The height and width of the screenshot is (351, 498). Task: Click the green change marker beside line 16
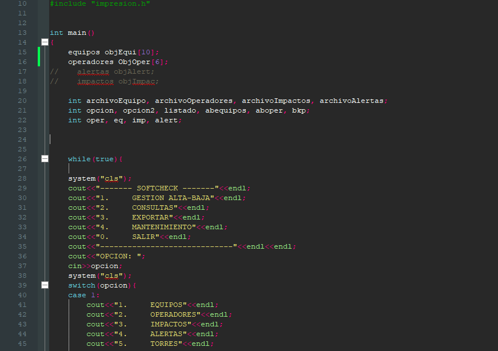[x=38, y=61]
